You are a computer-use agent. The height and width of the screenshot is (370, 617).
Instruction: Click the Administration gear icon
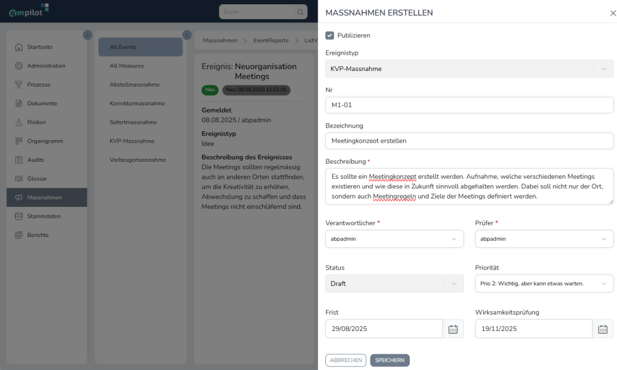coord(19,66)
